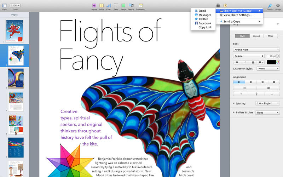Select page 3 thumbnail in sidebar
Screen dimensions: 283x177
tap(16, 79)
